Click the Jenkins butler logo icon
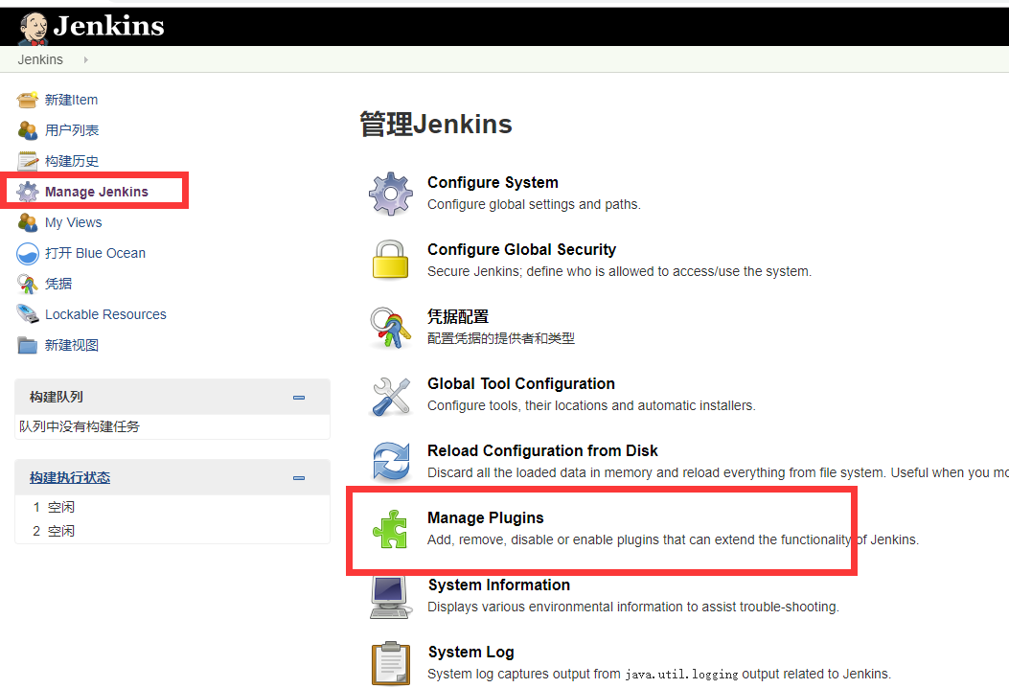 (x=33, y=29)
